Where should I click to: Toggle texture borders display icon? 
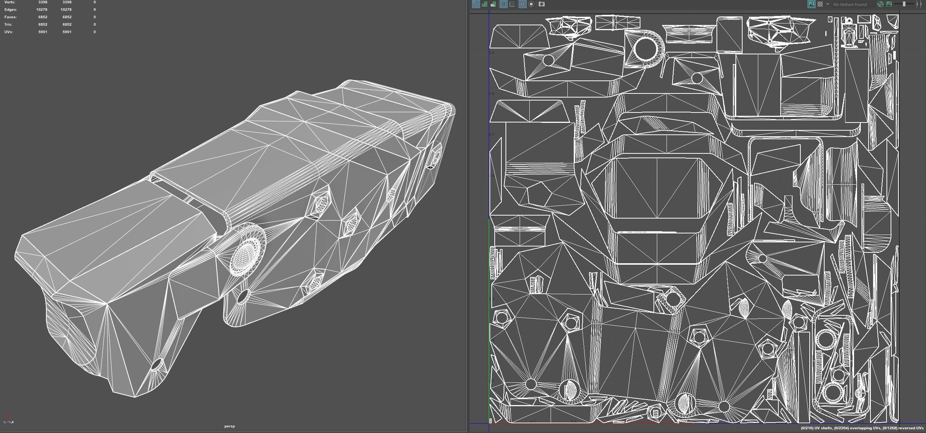[504, 4]
